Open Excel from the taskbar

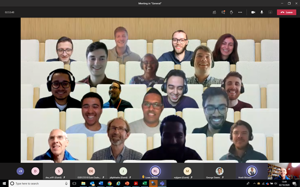[145, 184]
